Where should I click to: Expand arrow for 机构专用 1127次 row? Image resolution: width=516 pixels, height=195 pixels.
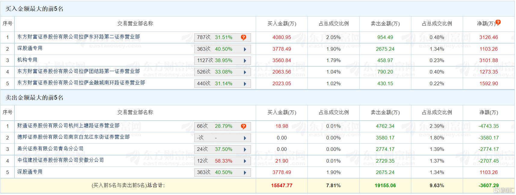(245, 61)
